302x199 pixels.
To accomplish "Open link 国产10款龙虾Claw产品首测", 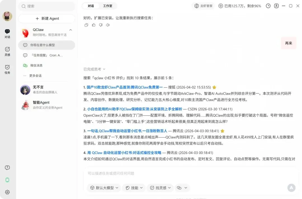I will (x=125, y=87).
